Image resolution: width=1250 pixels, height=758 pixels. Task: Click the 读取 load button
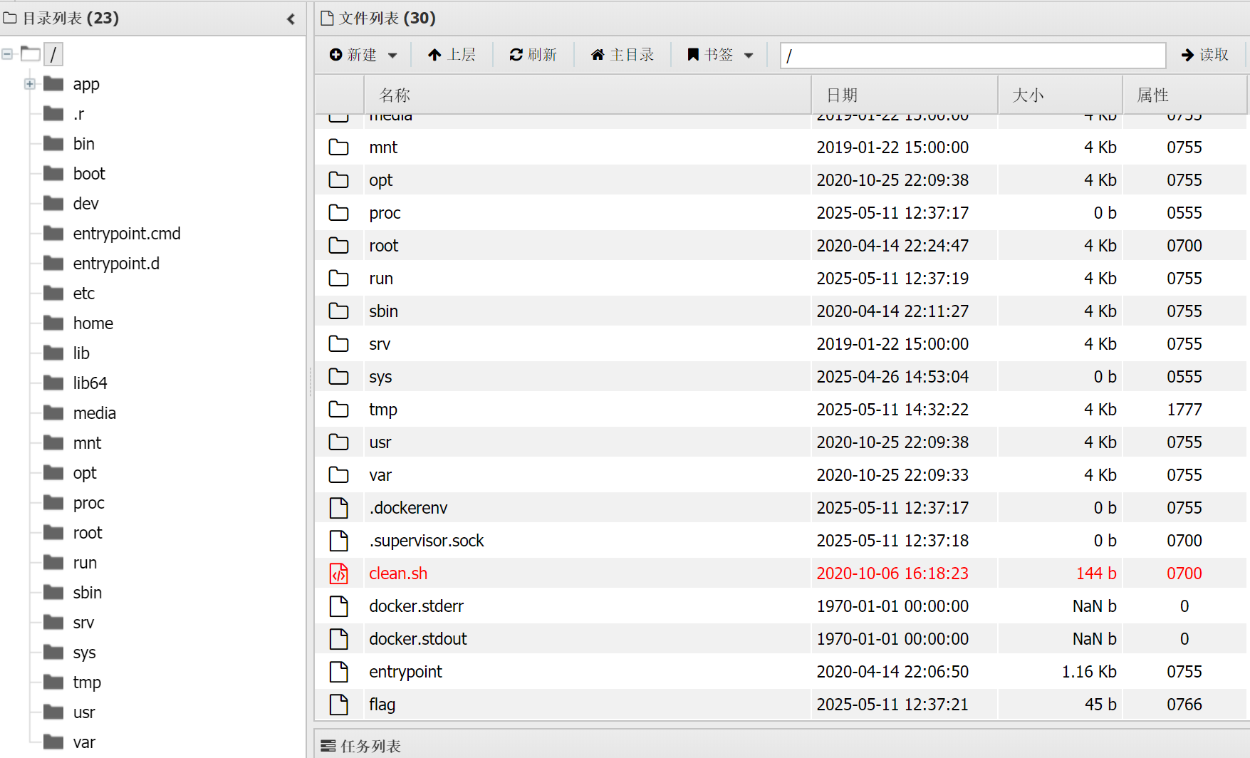click(1205, 55)
